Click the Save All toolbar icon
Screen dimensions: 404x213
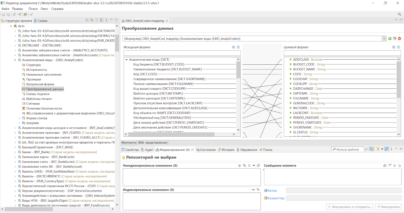click(8, 14)
